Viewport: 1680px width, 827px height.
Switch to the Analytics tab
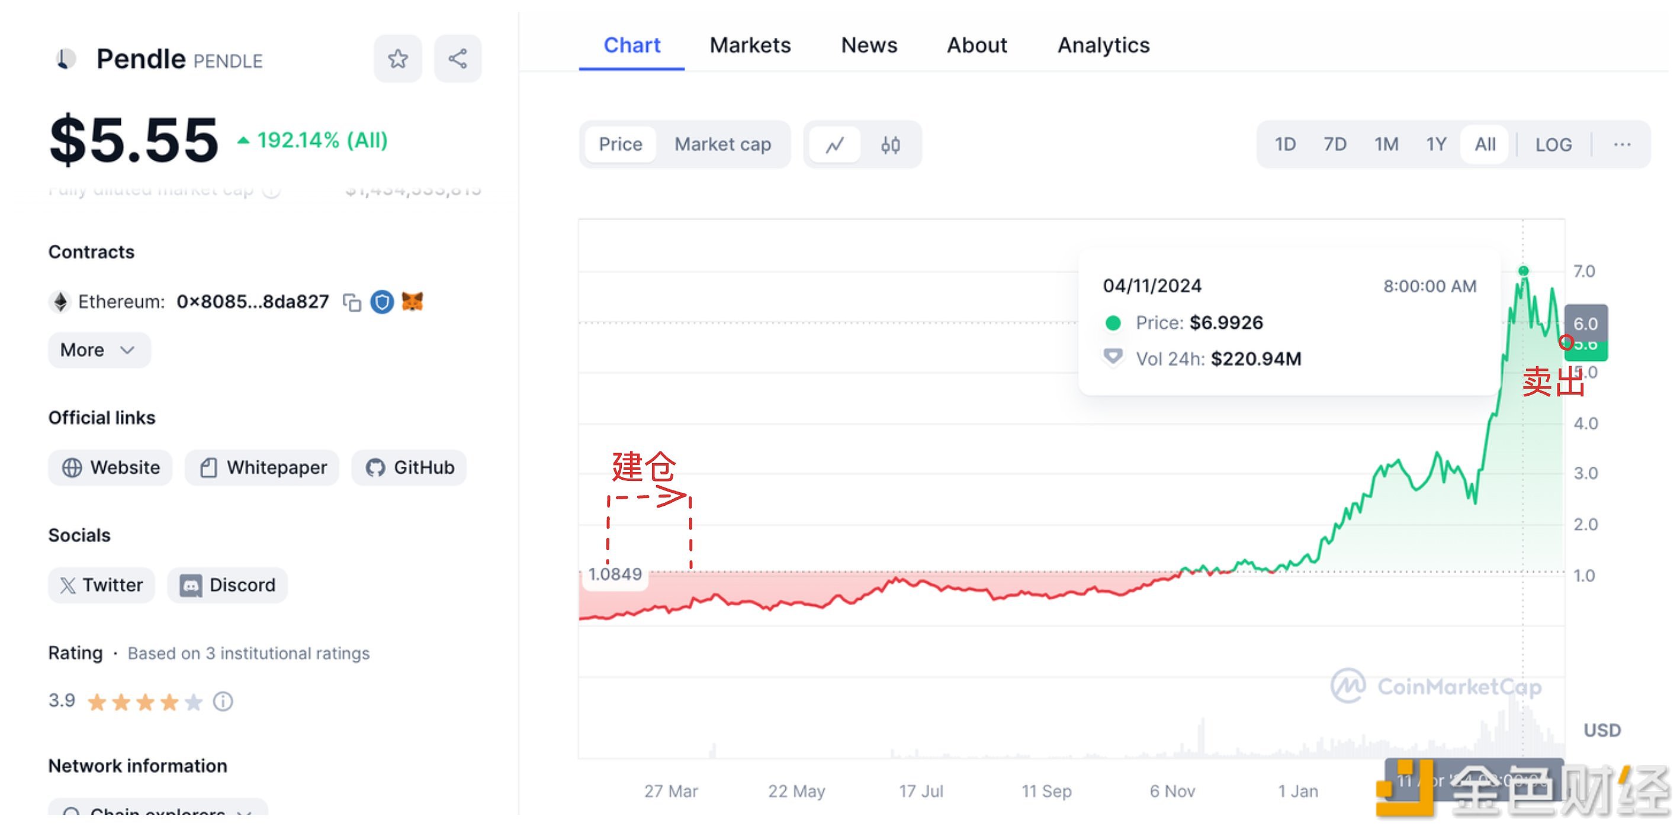1103,46
